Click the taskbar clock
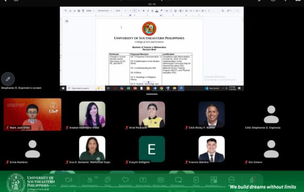The height and width of the screenshot is (192, 304). click(x=232, y=88)
